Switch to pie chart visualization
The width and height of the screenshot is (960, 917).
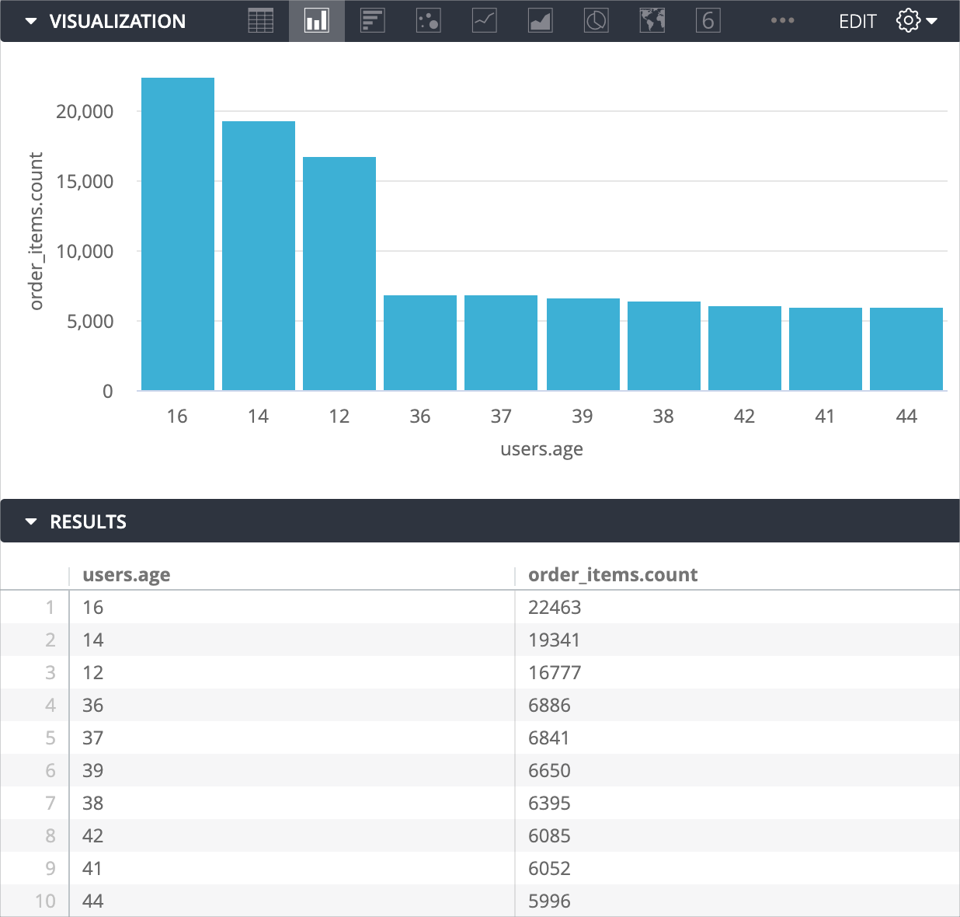pos(597,21)
